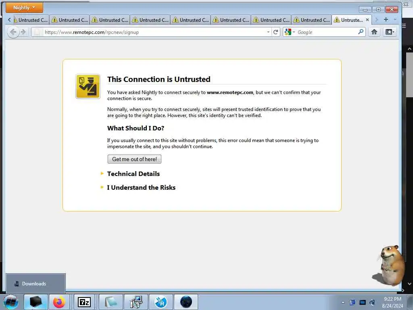
Task: Open the notepad taskbar icon
Action: point(111,302)
